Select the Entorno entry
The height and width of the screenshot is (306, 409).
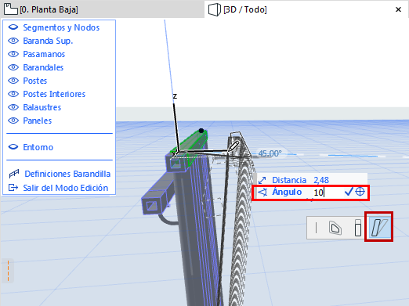[x=38, y=147]
